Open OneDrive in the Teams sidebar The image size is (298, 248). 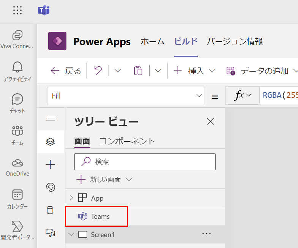[17, 167]
